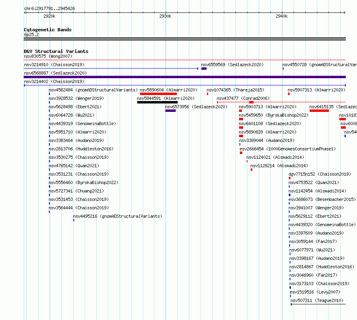Click the 2930k ruler position label
Screen dimensions: 357x320
pos(165,16)
